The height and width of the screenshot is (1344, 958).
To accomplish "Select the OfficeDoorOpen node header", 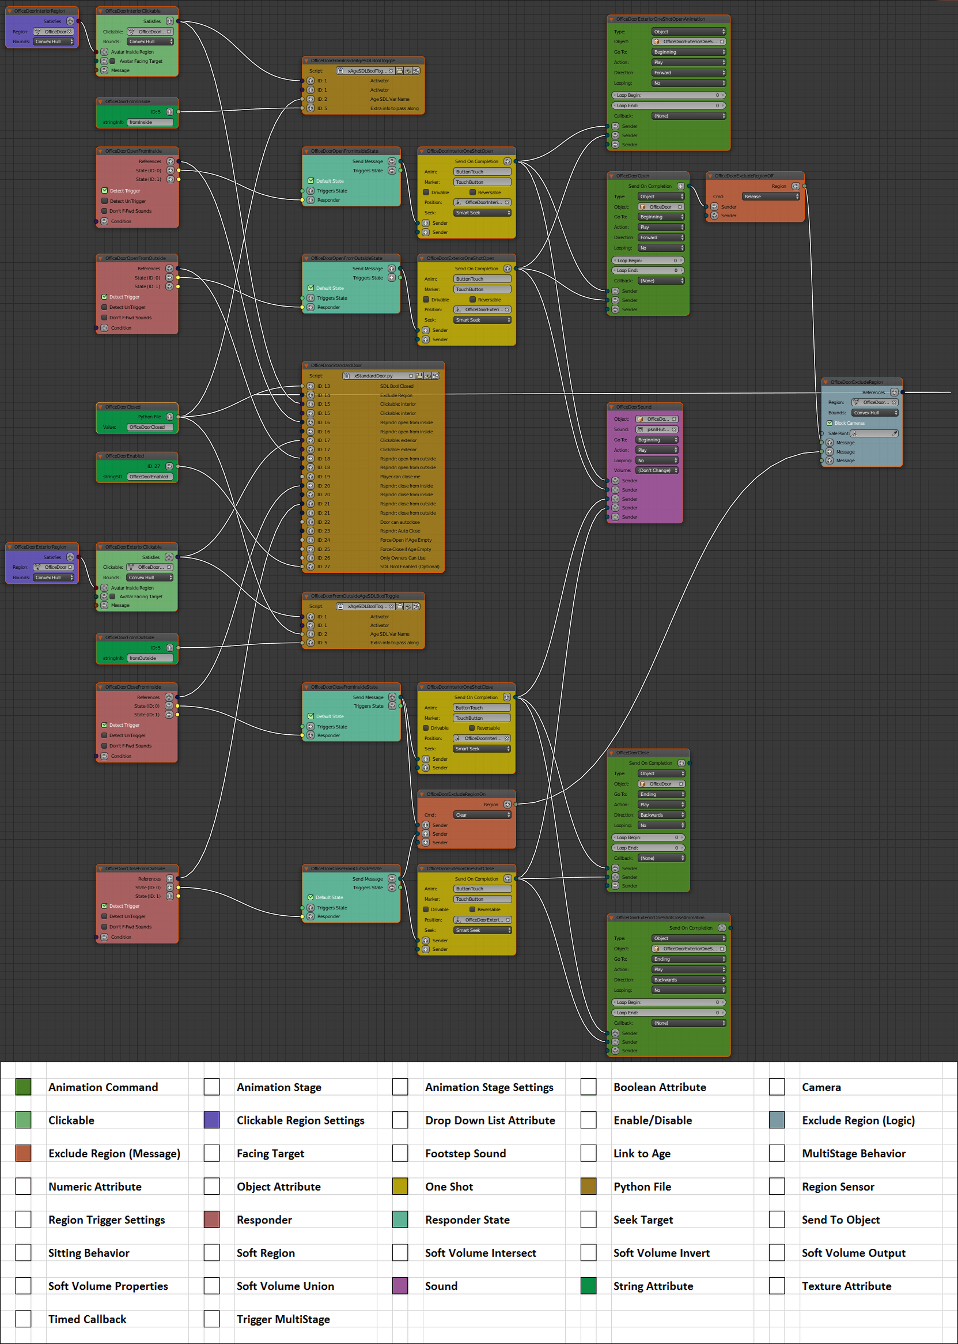I will 648,176.
